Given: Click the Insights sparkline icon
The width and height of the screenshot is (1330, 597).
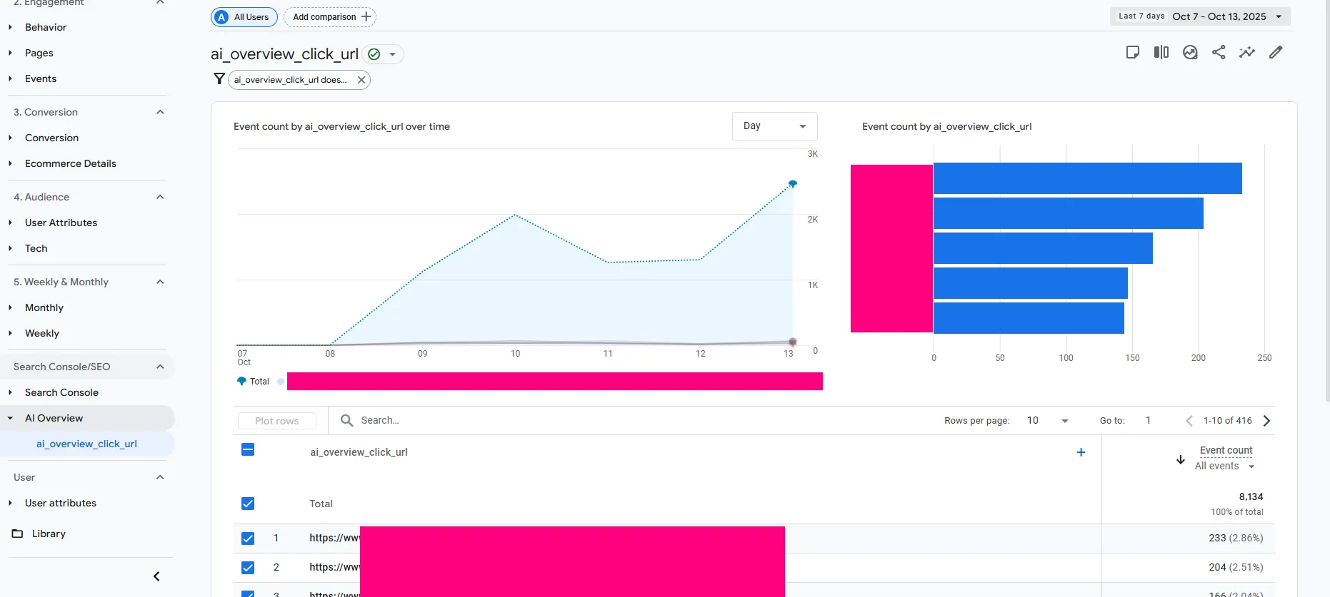Looking at the screenshot, I should [x=1247, y=52].
